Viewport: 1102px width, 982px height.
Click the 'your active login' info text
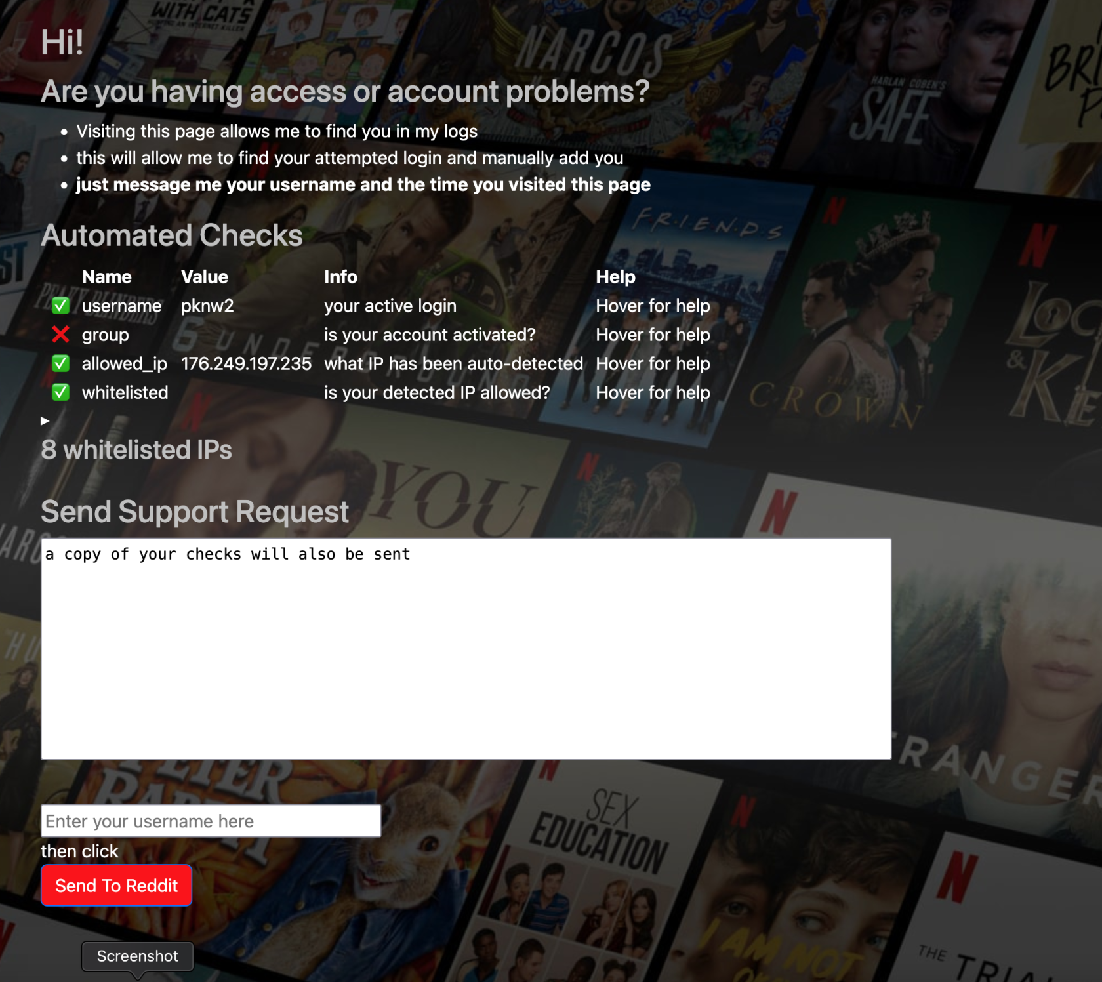pos(390,306)
